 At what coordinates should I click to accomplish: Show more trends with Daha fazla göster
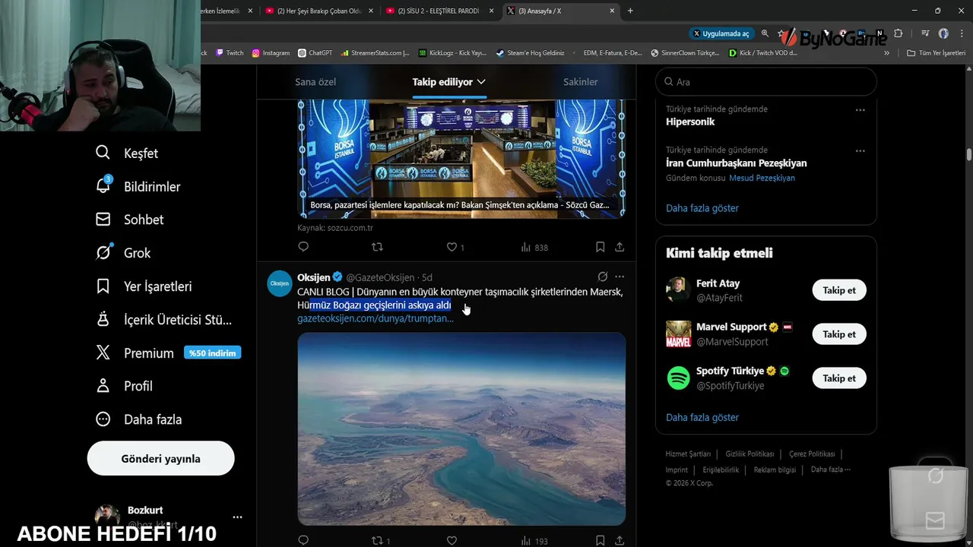(702, 208)
